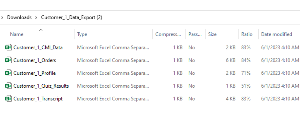This screenshot has height=120, width=300.
Task: Click the Customer_1_Transcript file name
Action: click(38, 99)
